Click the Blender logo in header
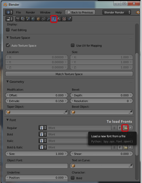Screen dimensions: 142x183 click(x=138, y=12)
